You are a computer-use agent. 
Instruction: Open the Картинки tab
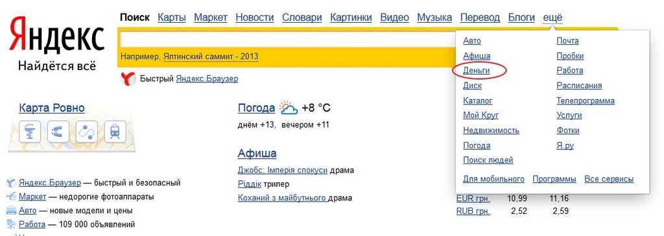[x=351, y=18]
